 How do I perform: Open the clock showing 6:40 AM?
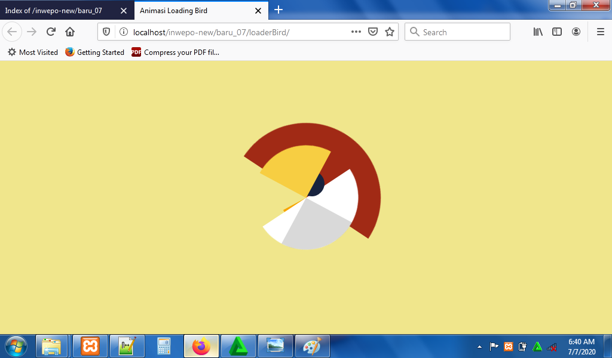click(582, 346)
